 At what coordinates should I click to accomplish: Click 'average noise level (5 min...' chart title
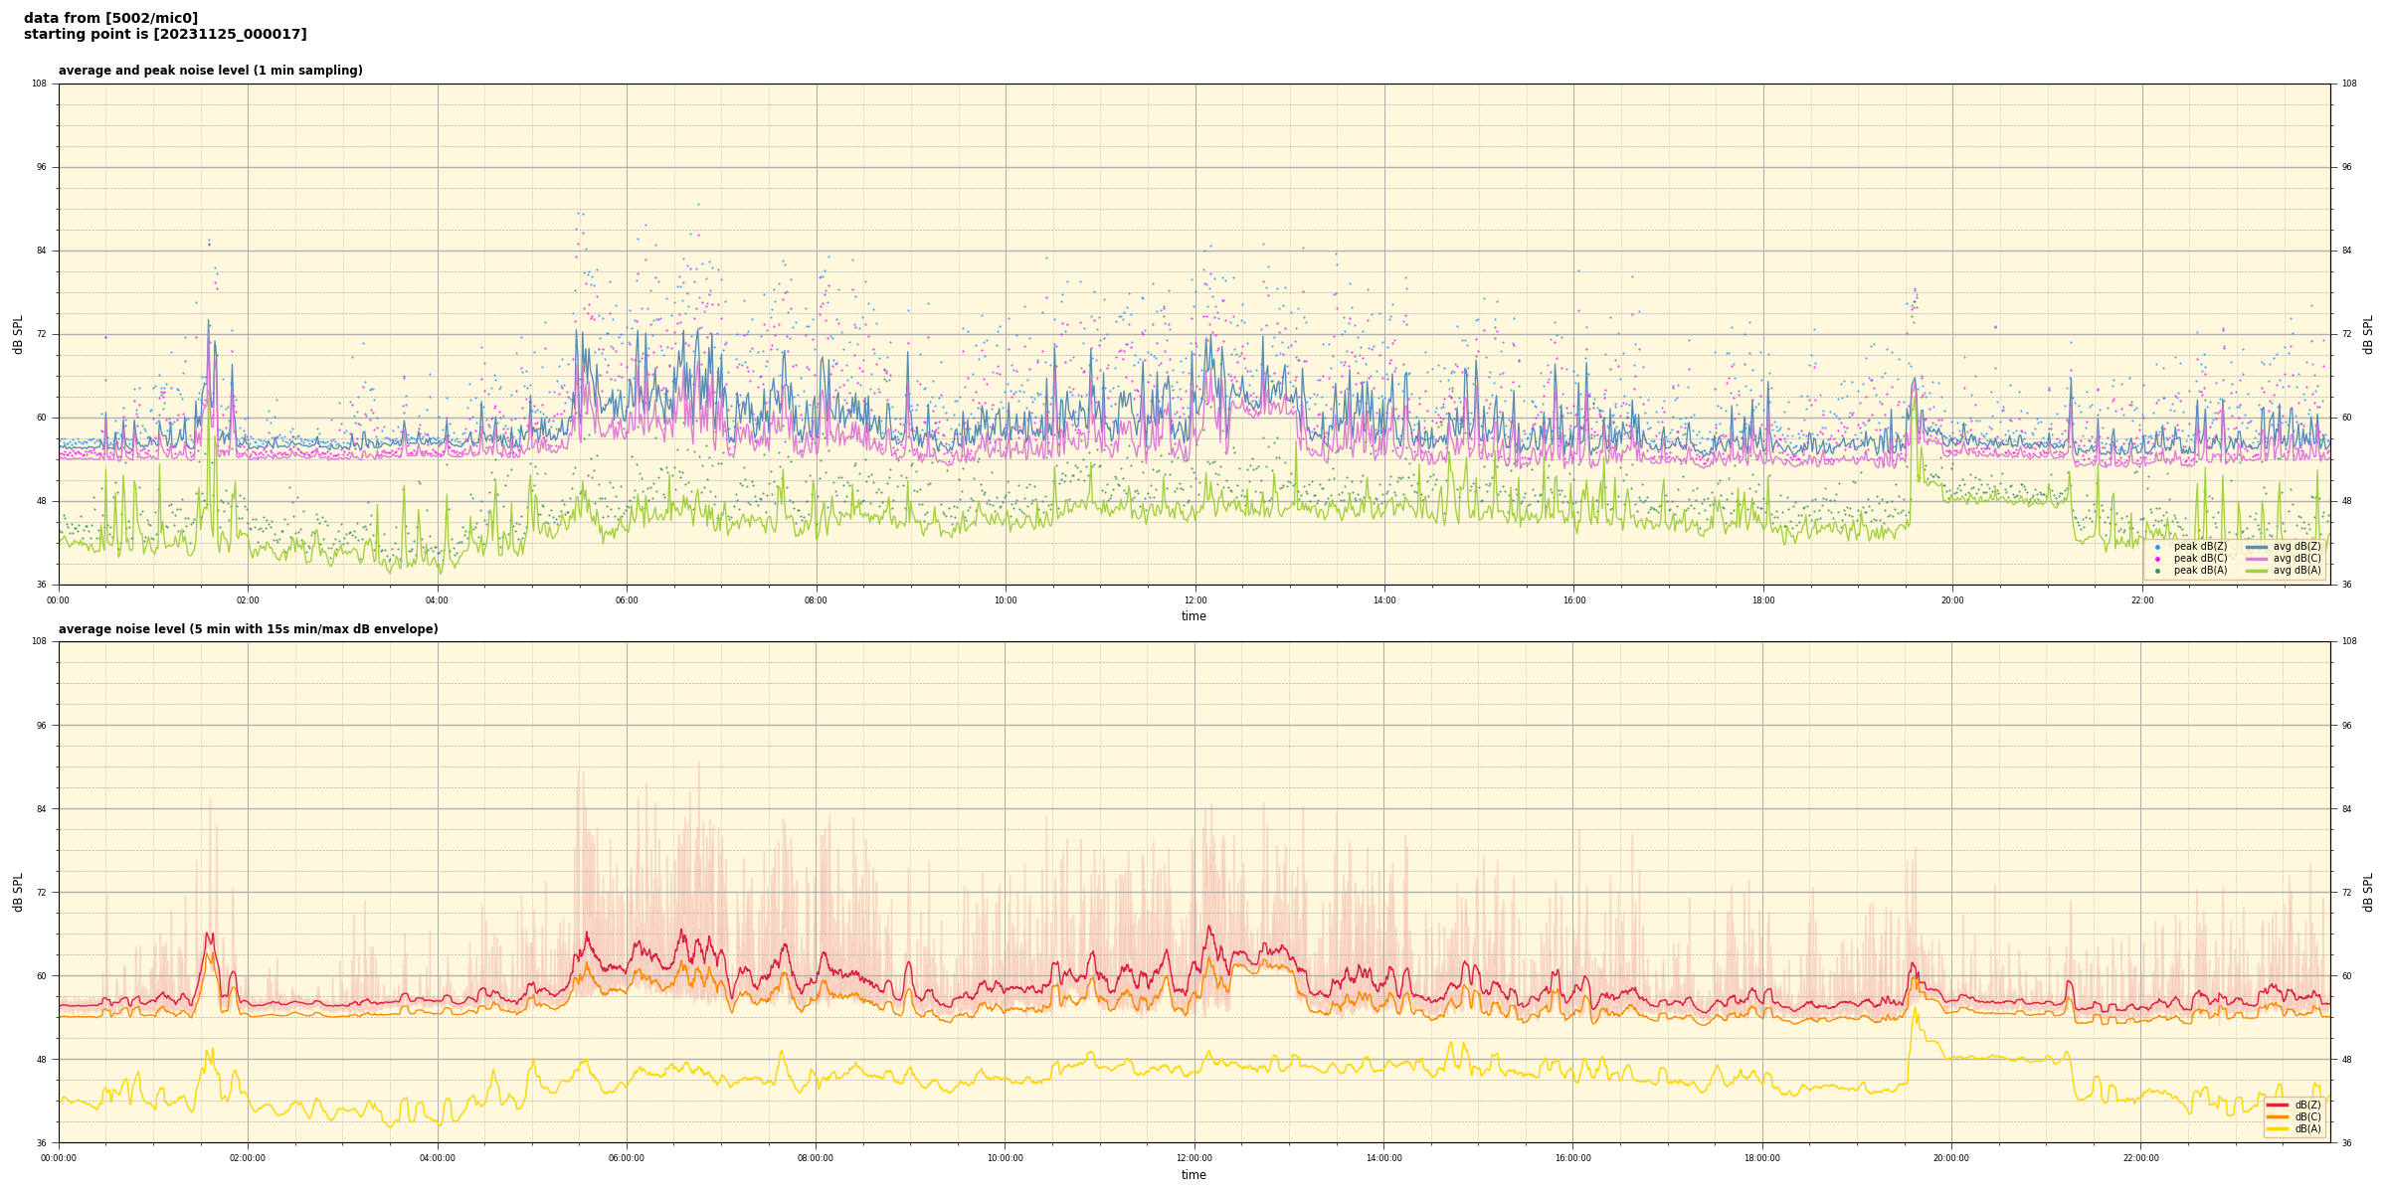click(x=248, y=629)
